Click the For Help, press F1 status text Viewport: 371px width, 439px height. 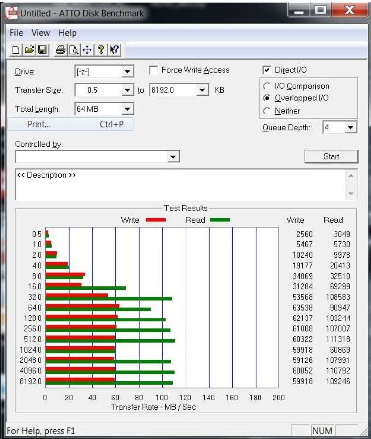point(41,431)
